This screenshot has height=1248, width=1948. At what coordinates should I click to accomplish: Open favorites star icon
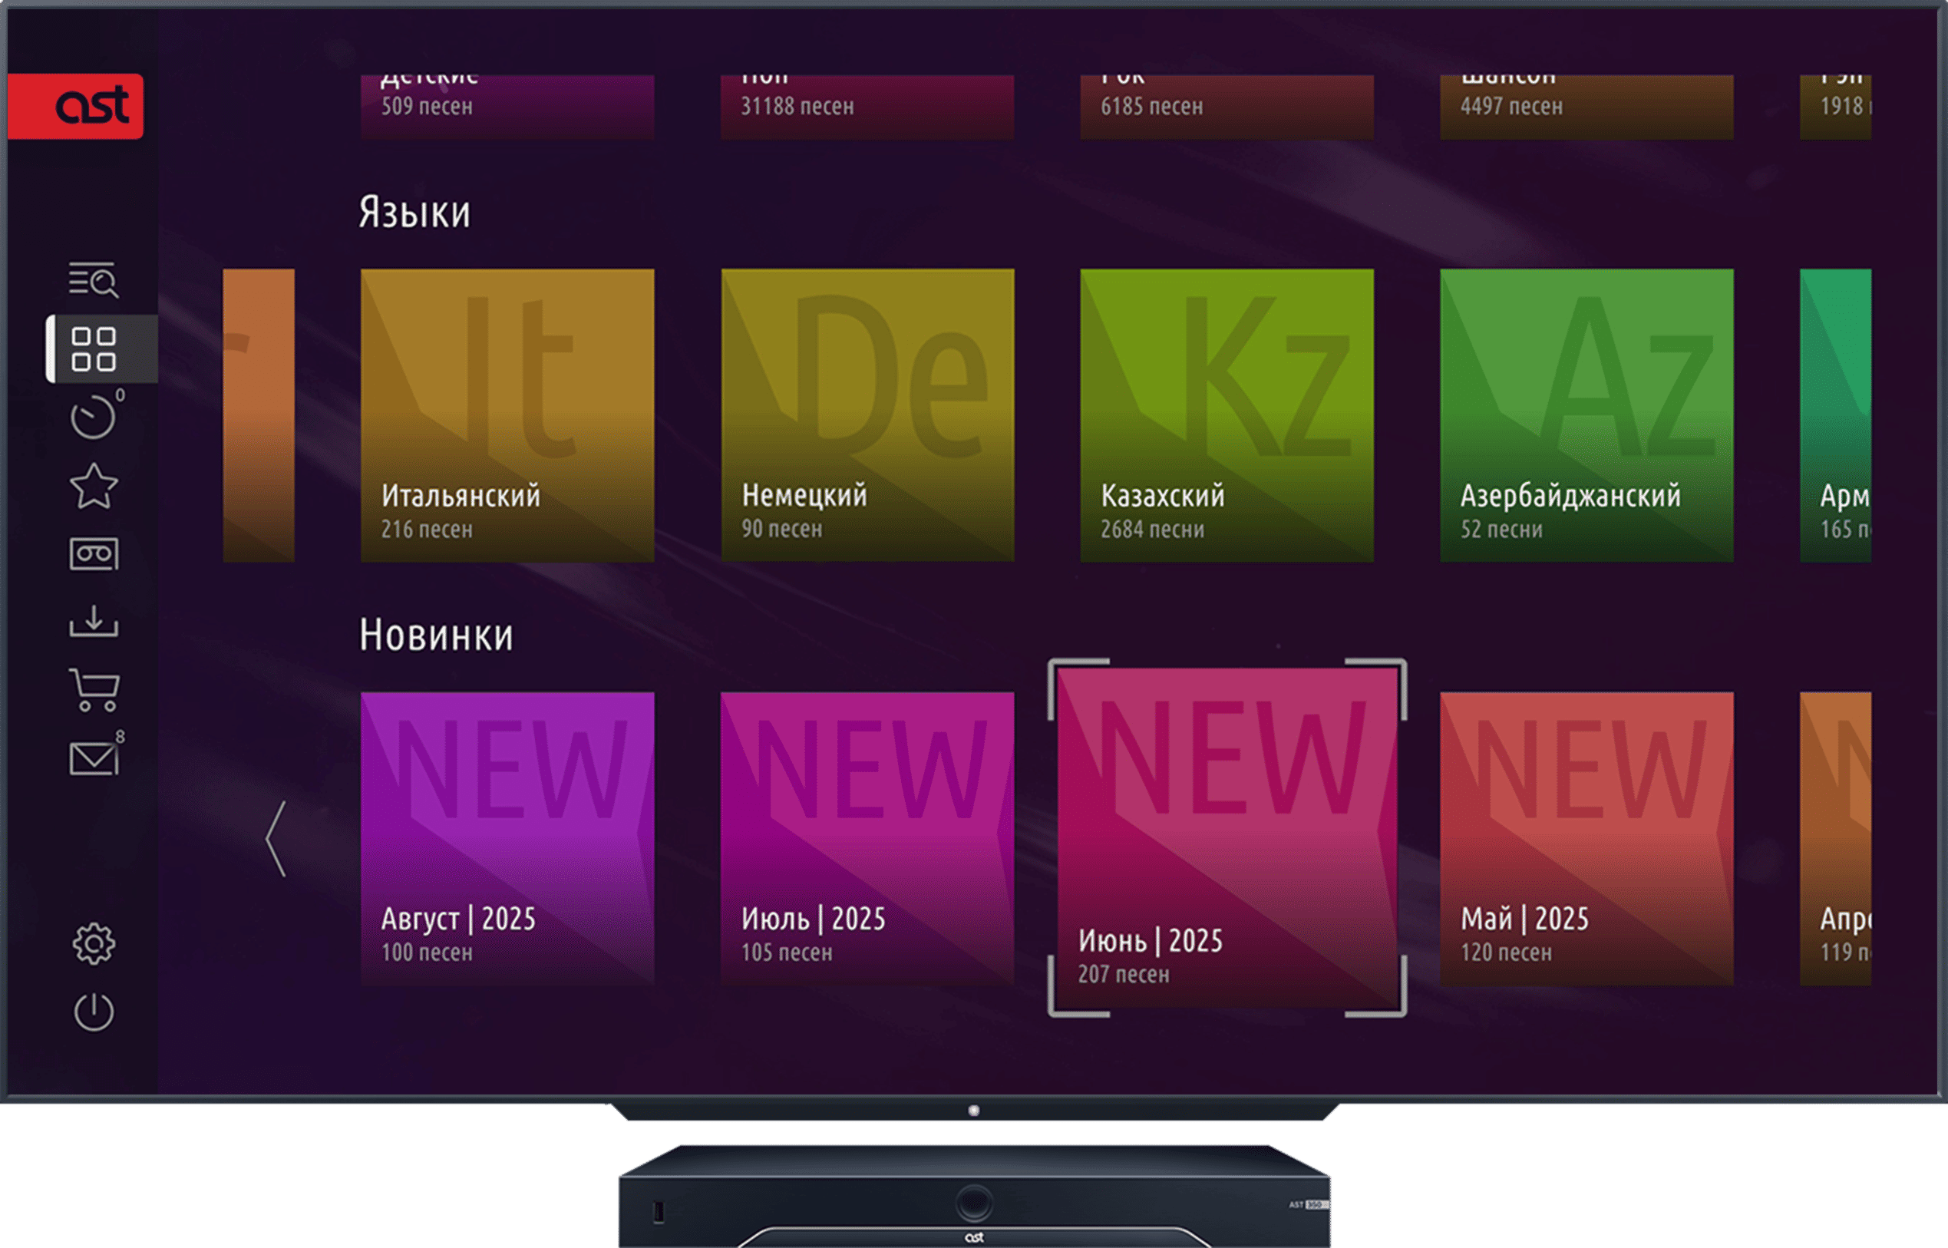point(93,487)
